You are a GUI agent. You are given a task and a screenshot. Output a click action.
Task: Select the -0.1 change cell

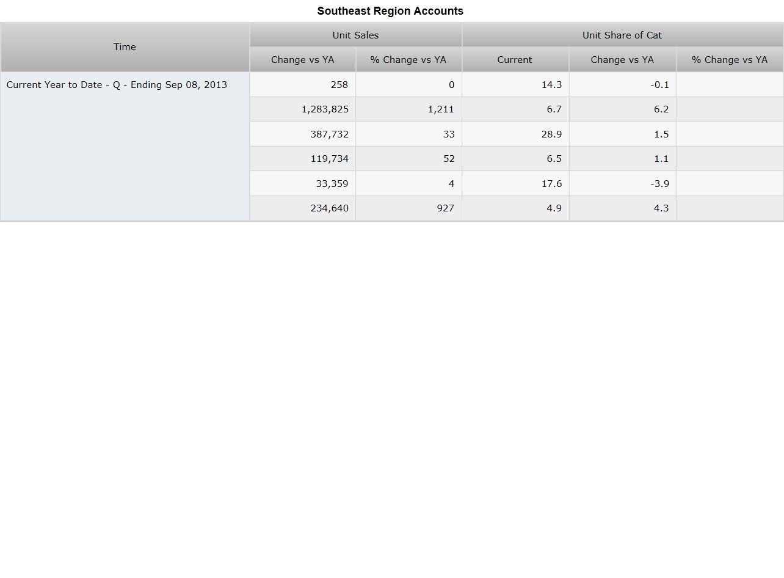[x=622, y=84]
